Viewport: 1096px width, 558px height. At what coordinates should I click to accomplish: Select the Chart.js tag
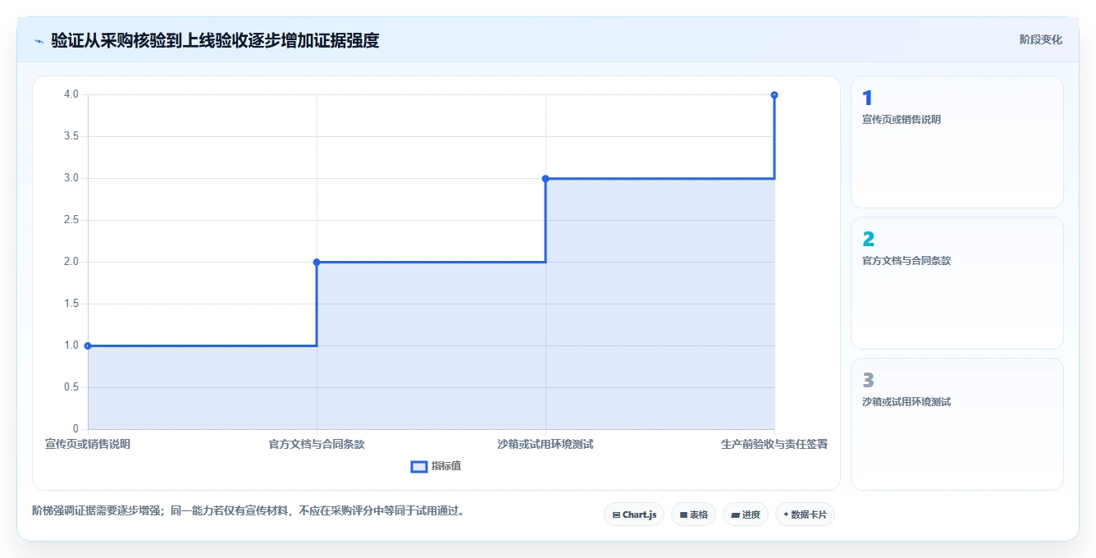(634, 515)
